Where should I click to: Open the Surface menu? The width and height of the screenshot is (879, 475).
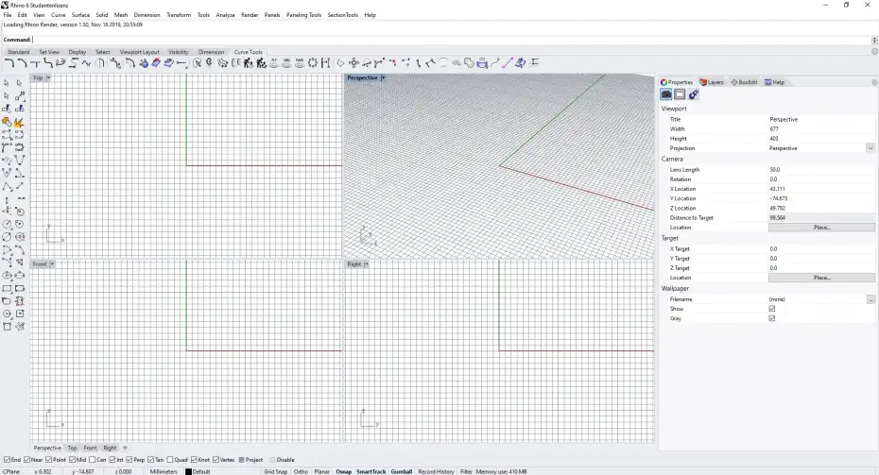point(80,15)
